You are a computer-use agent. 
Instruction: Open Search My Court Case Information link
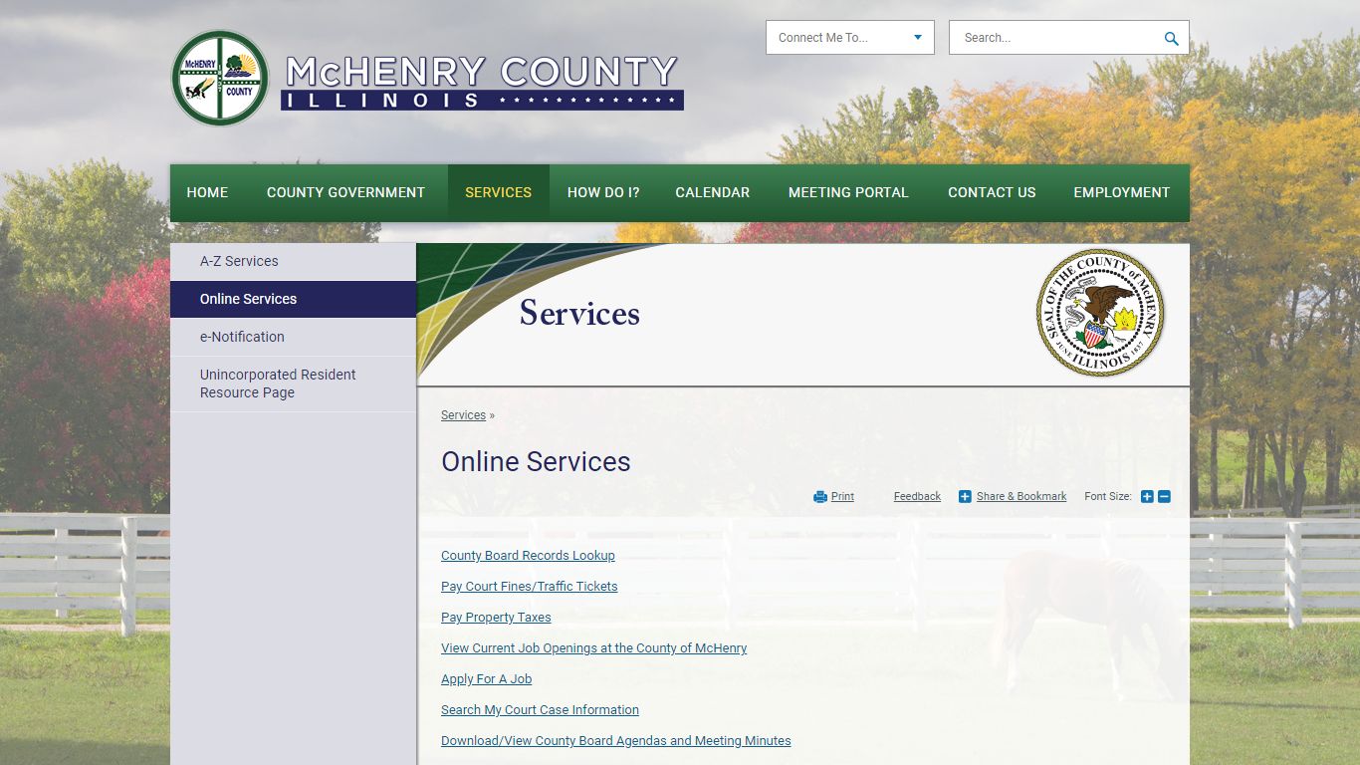click(x=541, y=710)
